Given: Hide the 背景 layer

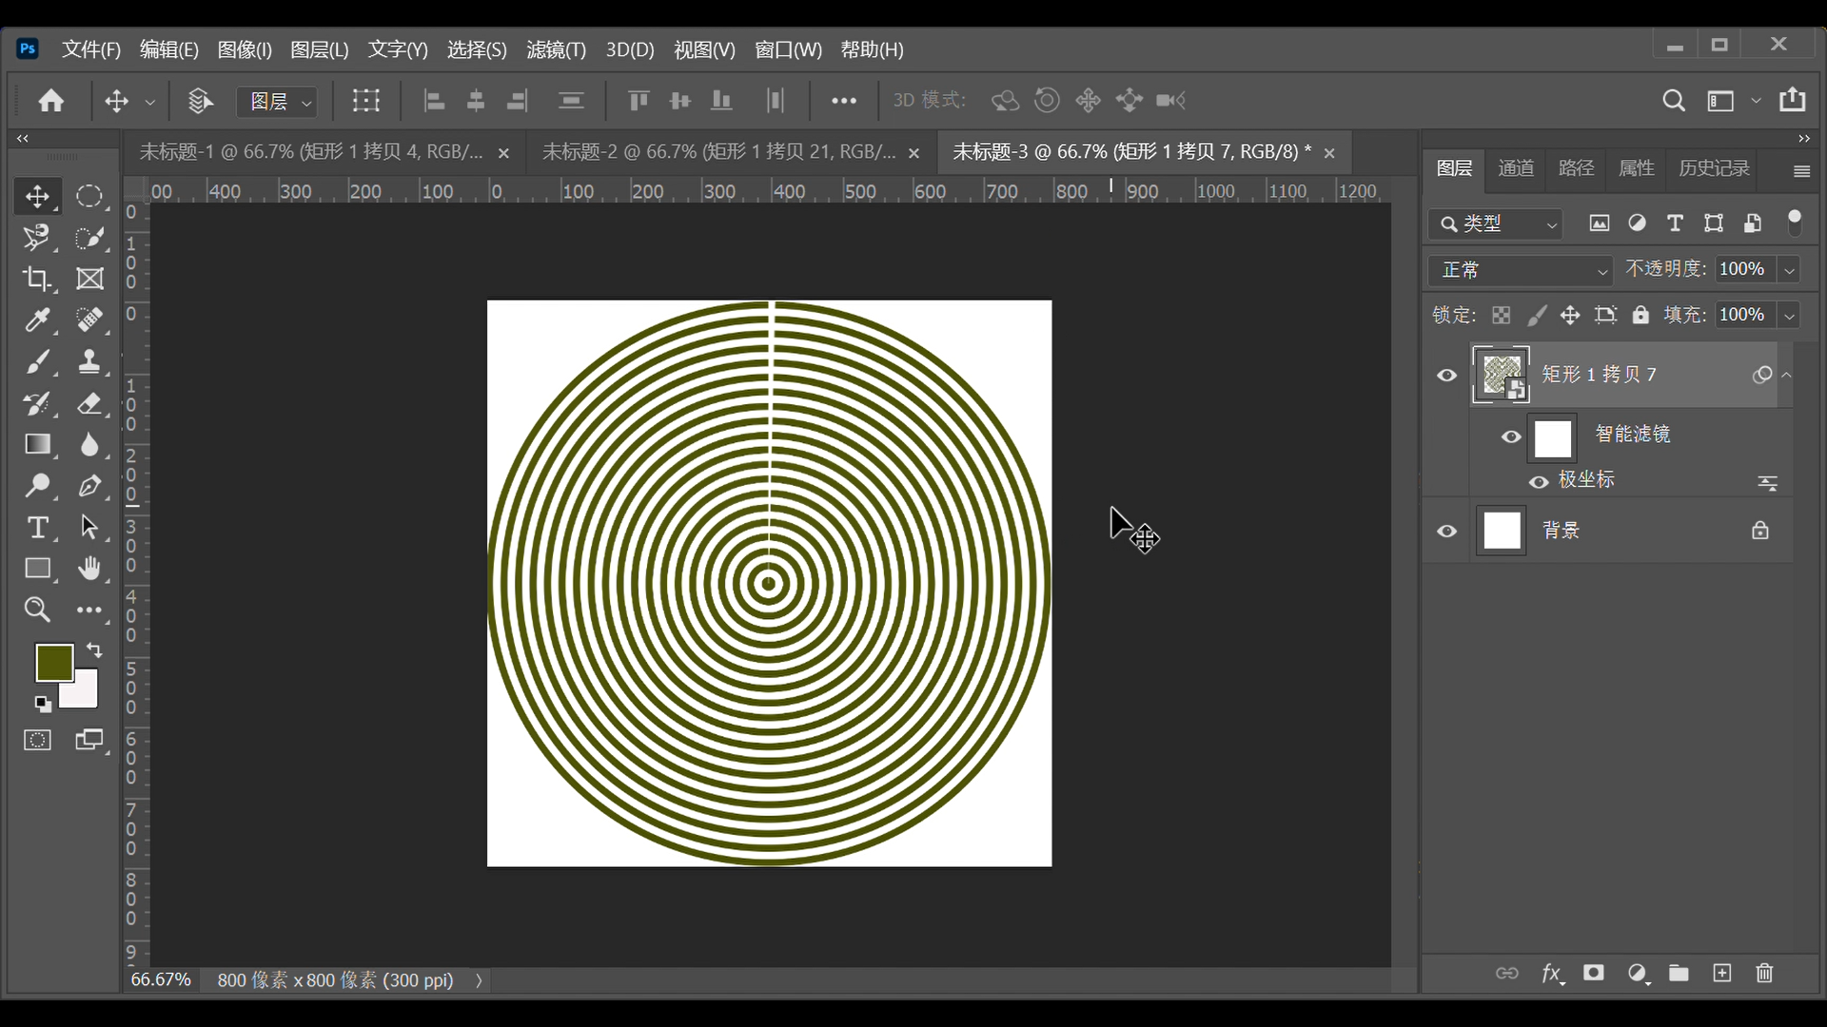Looking at the screenshot, I should click(1446, 531).
